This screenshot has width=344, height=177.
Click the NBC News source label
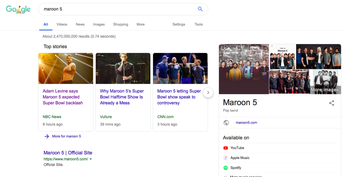pyautogui.click(x=52, y=117)
